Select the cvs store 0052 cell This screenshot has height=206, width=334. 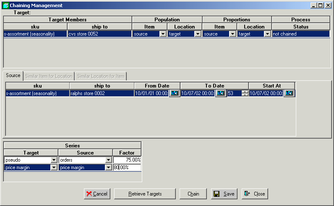[x=99, y=34]
